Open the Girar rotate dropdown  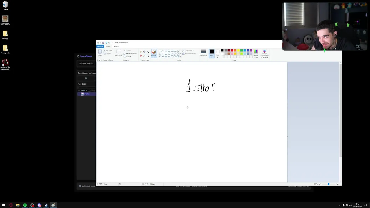[x=127, y=57]
